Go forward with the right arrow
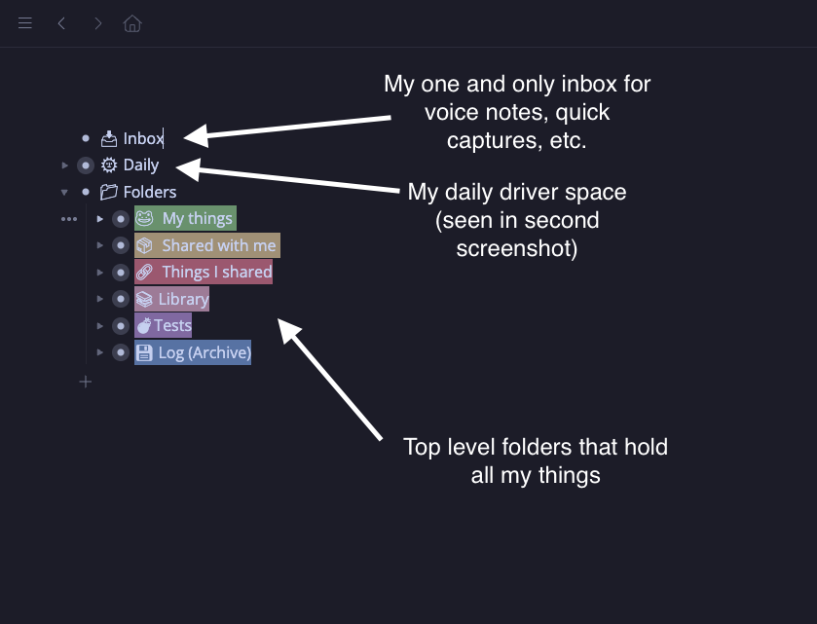 [97, 23]
